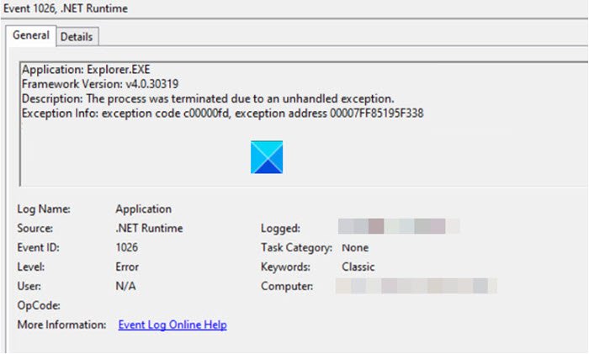The height and width of the screenshot is (354, 589).
Task: Switch to the Details tab
Action: (77, 37)
